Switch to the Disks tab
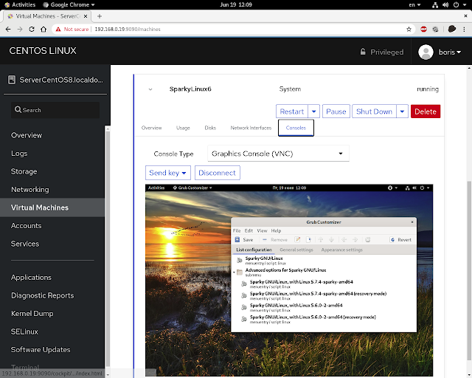 pyautogui.click(x=210, y=128)
